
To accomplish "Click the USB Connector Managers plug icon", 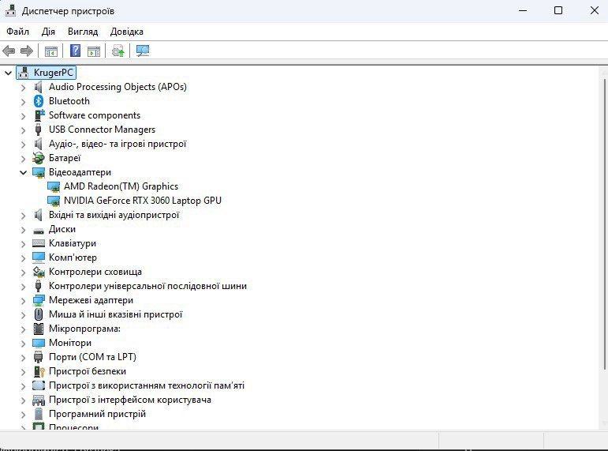I will (x=38, y=130).
